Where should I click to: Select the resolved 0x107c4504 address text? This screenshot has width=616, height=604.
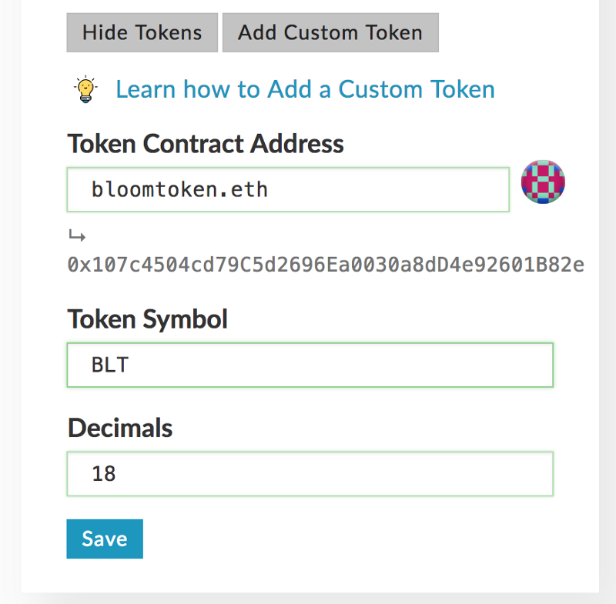click(x=326, y=265)
